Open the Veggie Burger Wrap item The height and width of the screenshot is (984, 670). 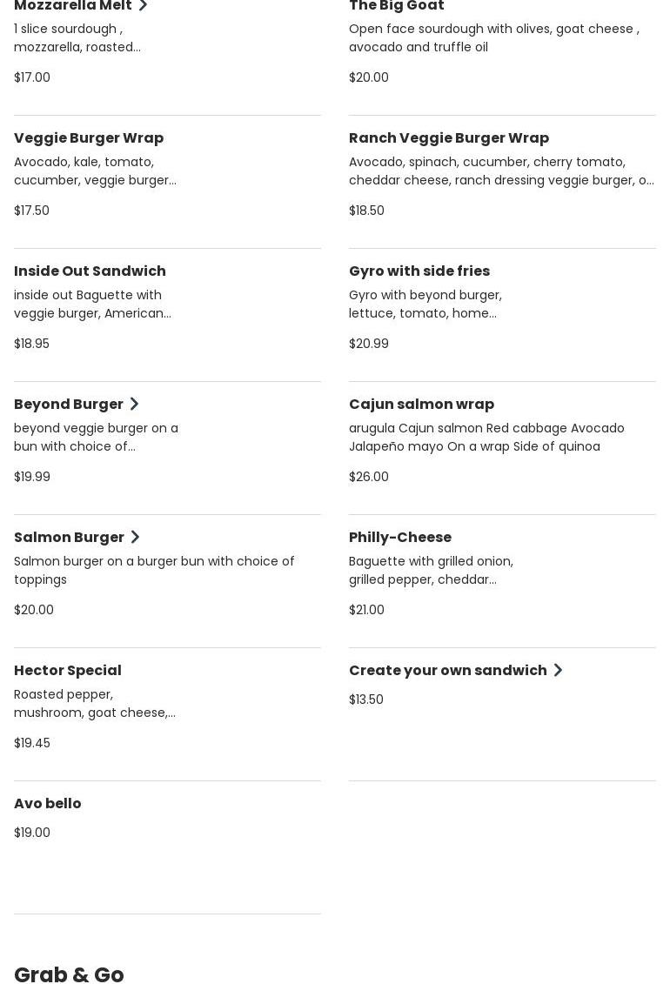click(x=89, y=137)
